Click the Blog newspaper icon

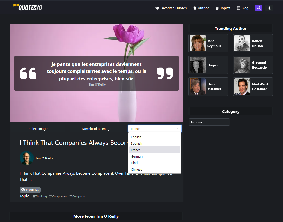[239, 8]
